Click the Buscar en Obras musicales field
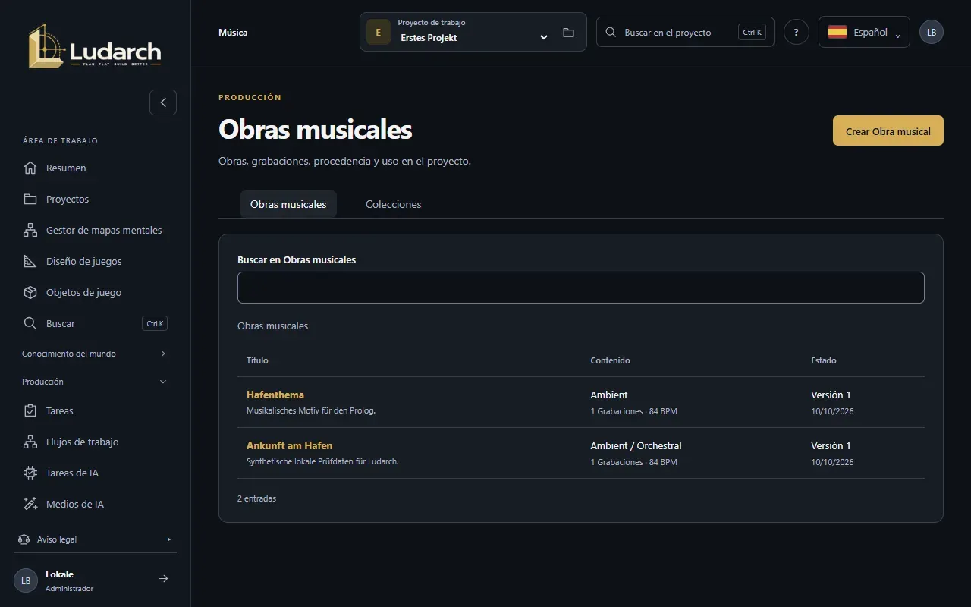Image resolution: width=971 pixels, height=607 pixels. point(581,288)
